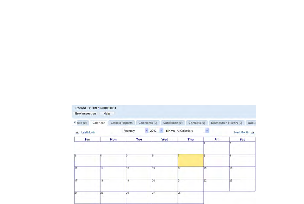Expand the All Calendars show dropdown
The width and height of the screenshot is (304, 204).
[x=192, y=131]
